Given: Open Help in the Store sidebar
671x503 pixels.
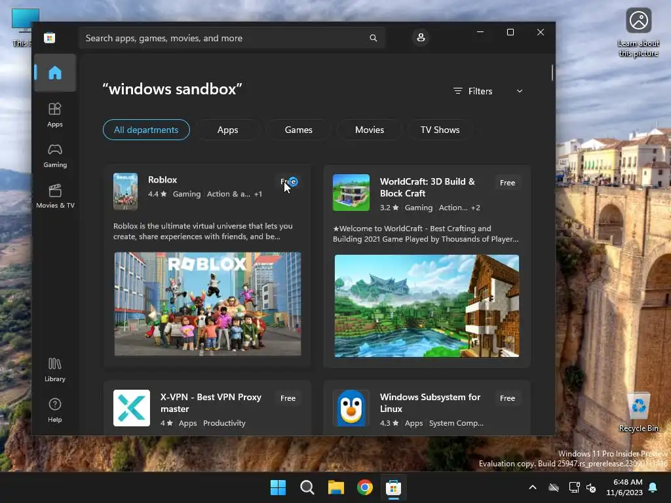Looking at the screenshot, I should 55,410.
